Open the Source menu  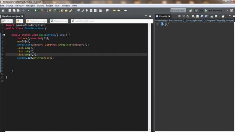point(10,6)
